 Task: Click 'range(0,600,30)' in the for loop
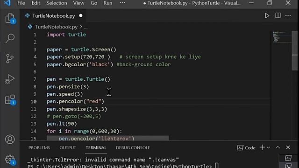click(97, 131)
